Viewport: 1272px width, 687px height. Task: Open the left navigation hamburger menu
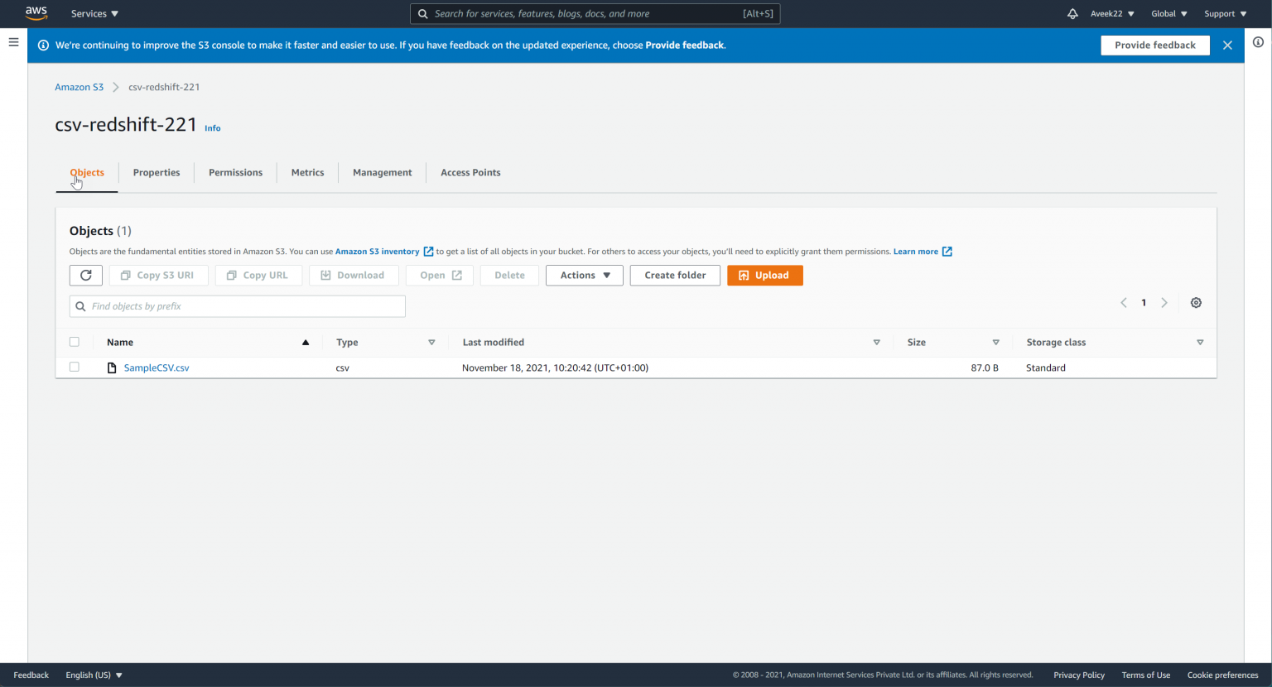(13, 42)
